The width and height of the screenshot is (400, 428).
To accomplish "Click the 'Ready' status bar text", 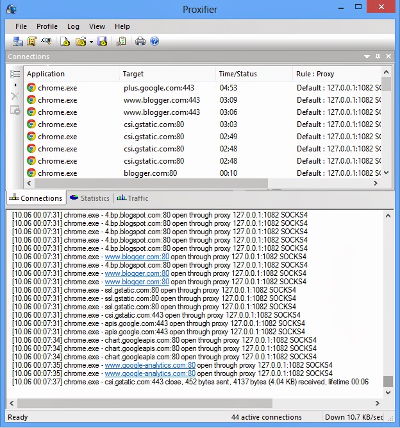I will tap(18, 417).
